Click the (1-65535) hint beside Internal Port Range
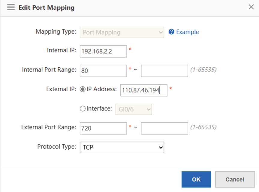The width and height of the screenshot is (259, 192). pyautogui.click(x=203, y=70)
